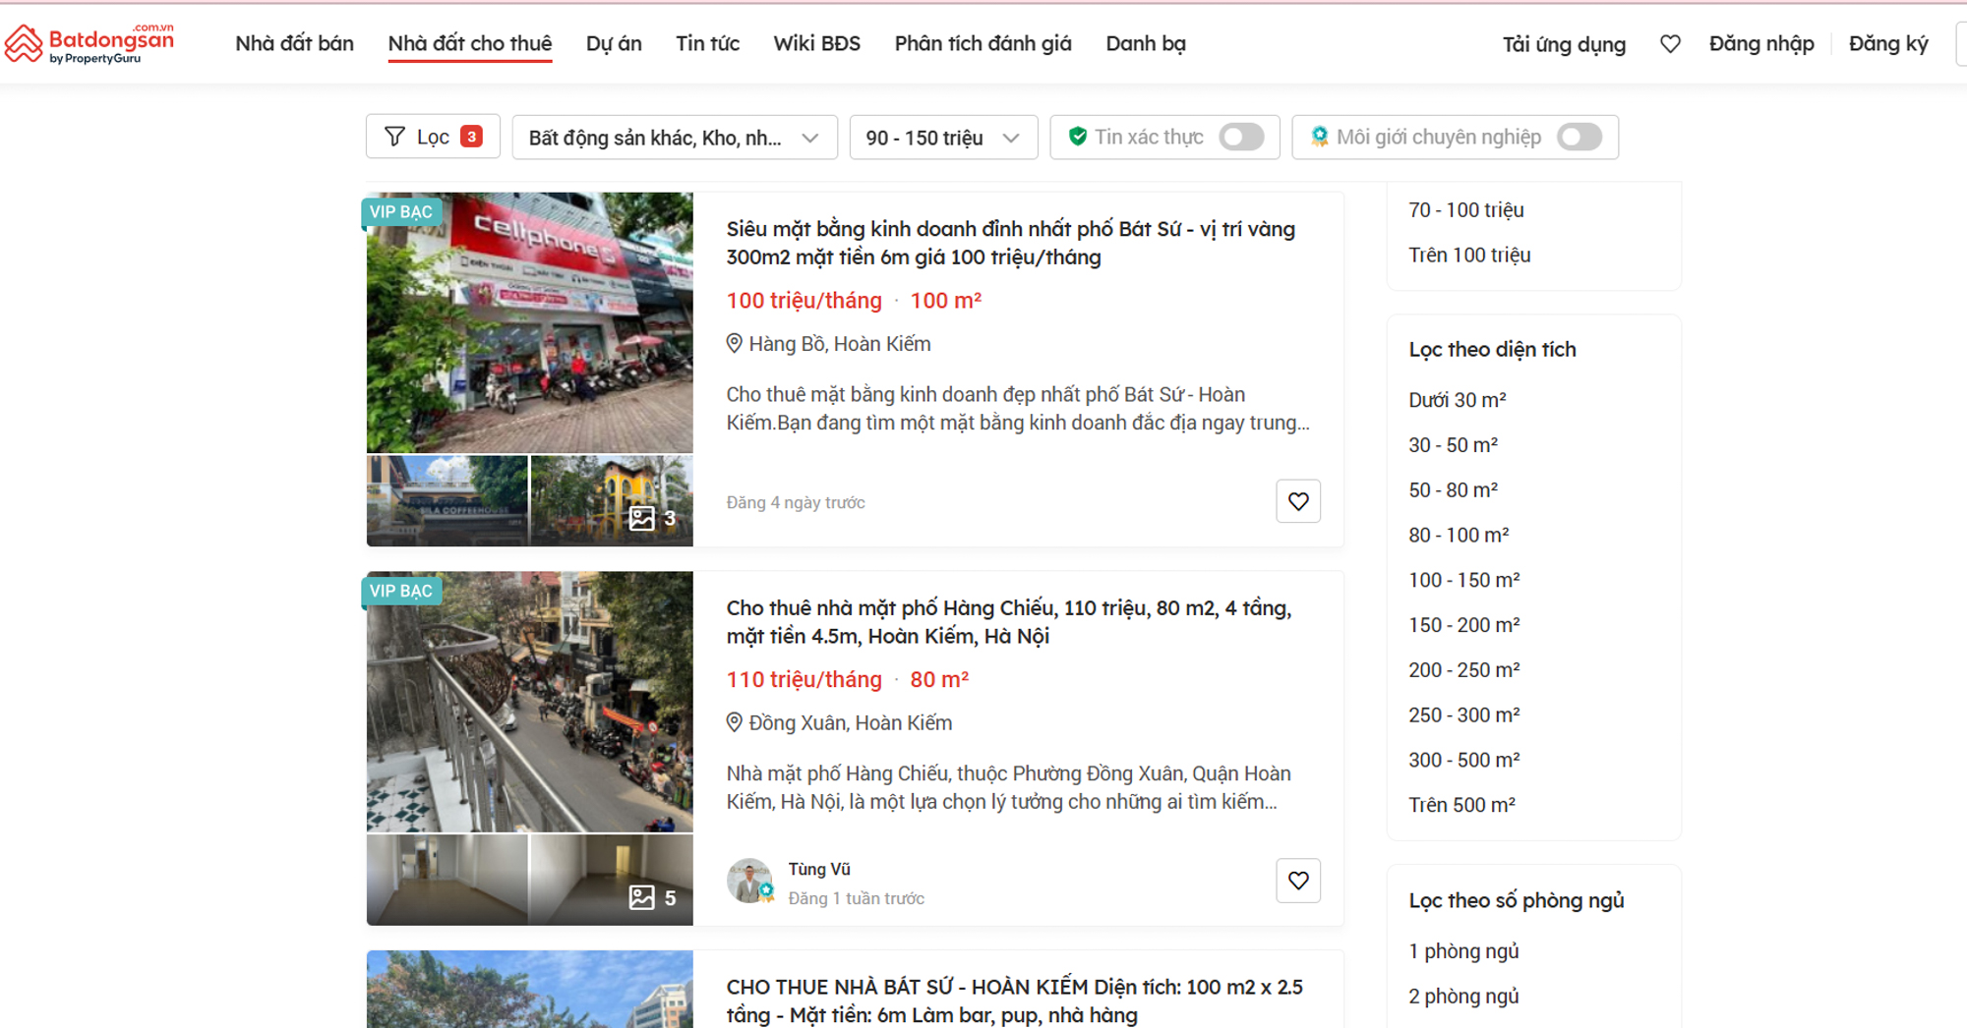Open listing title Siêu mặt bằng kinh doanh
The width and height of the screenshot is (1967, 1028).
[1011, 243]
